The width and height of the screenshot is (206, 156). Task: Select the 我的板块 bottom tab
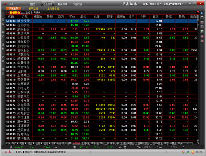[x=56, y=143]
